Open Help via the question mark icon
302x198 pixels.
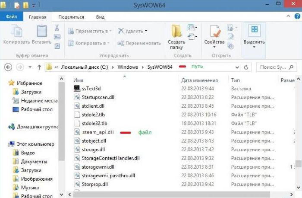click(x=297, y=16)
